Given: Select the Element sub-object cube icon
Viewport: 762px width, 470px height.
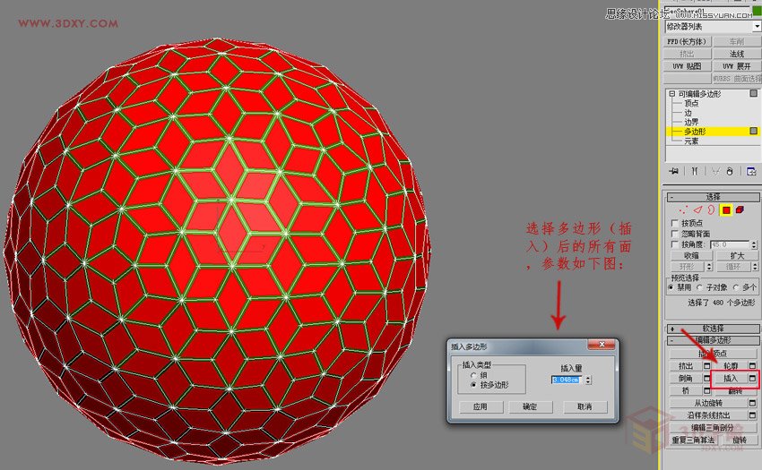Looking at the screenshot, I should point(740,210).
